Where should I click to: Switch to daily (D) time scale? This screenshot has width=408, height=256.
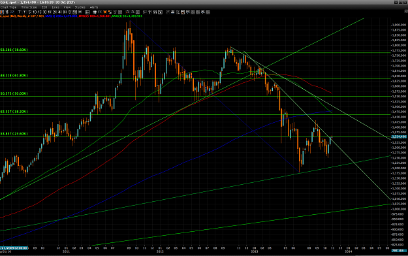click(x=70, y=12)
